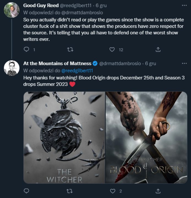The height and width of the screenshot is (198, 191).
Task: Like the Blood Origin announcement tweet
Action: 112,191
